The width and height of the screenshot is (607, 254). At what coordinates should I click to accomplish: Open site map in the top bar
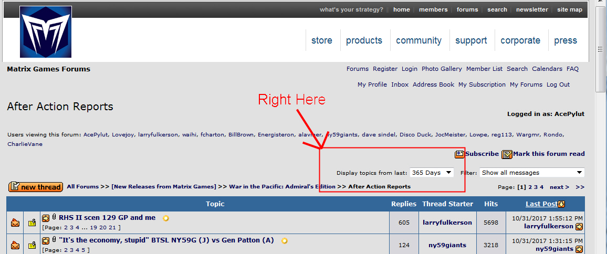[x=569, y=9]
